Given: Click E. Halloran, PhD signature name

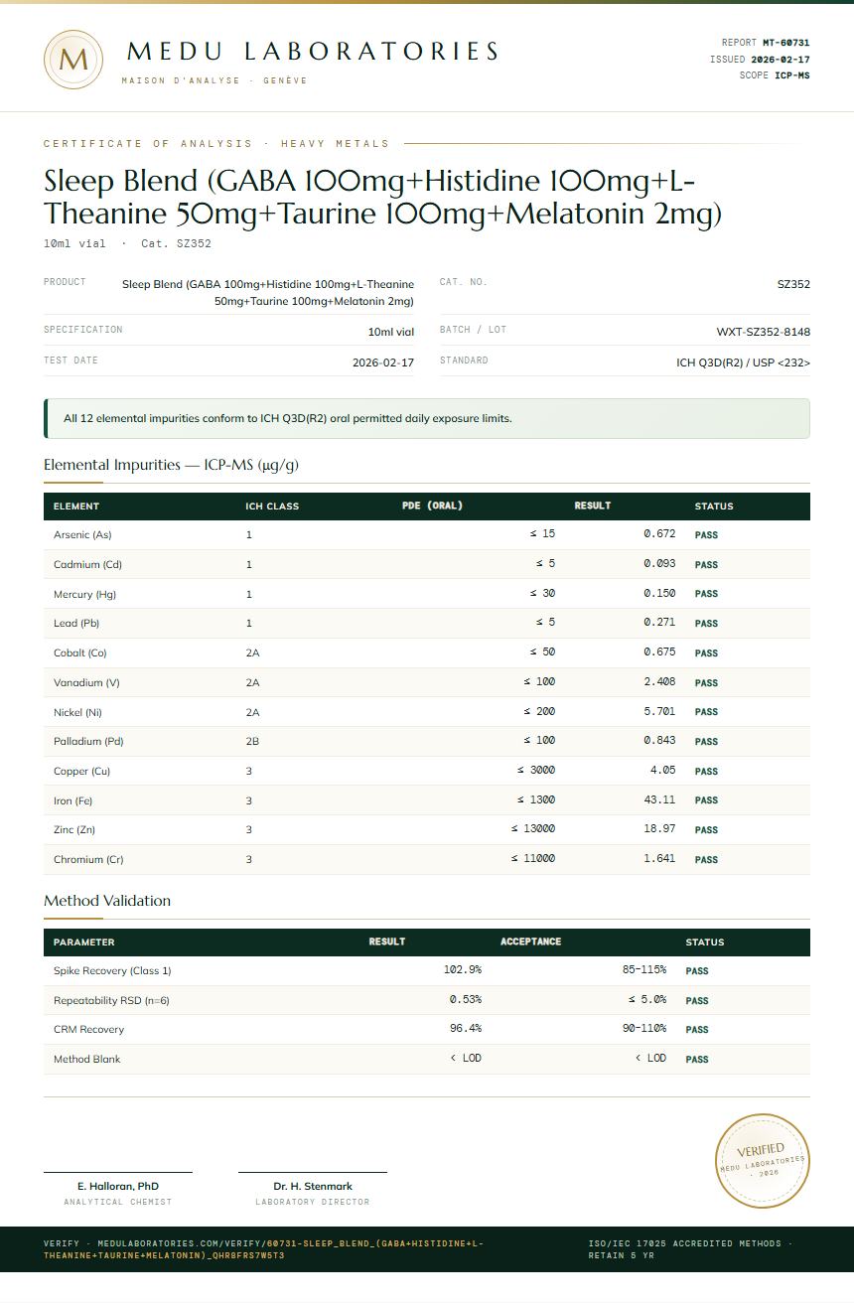Looking at the screenshot, I should point(118,1186).
